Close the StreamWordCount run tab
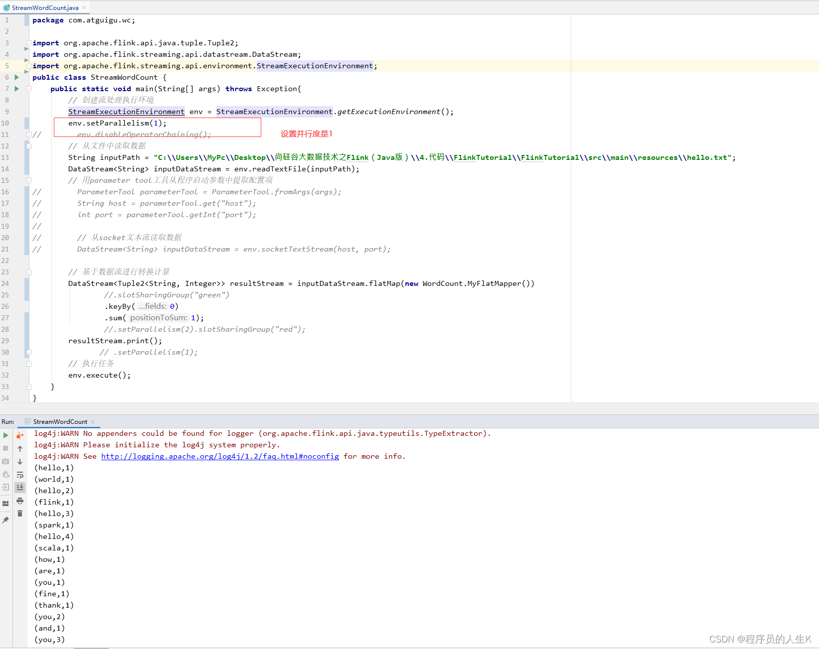This screenshot has width=819, height=649. [93, 422]
